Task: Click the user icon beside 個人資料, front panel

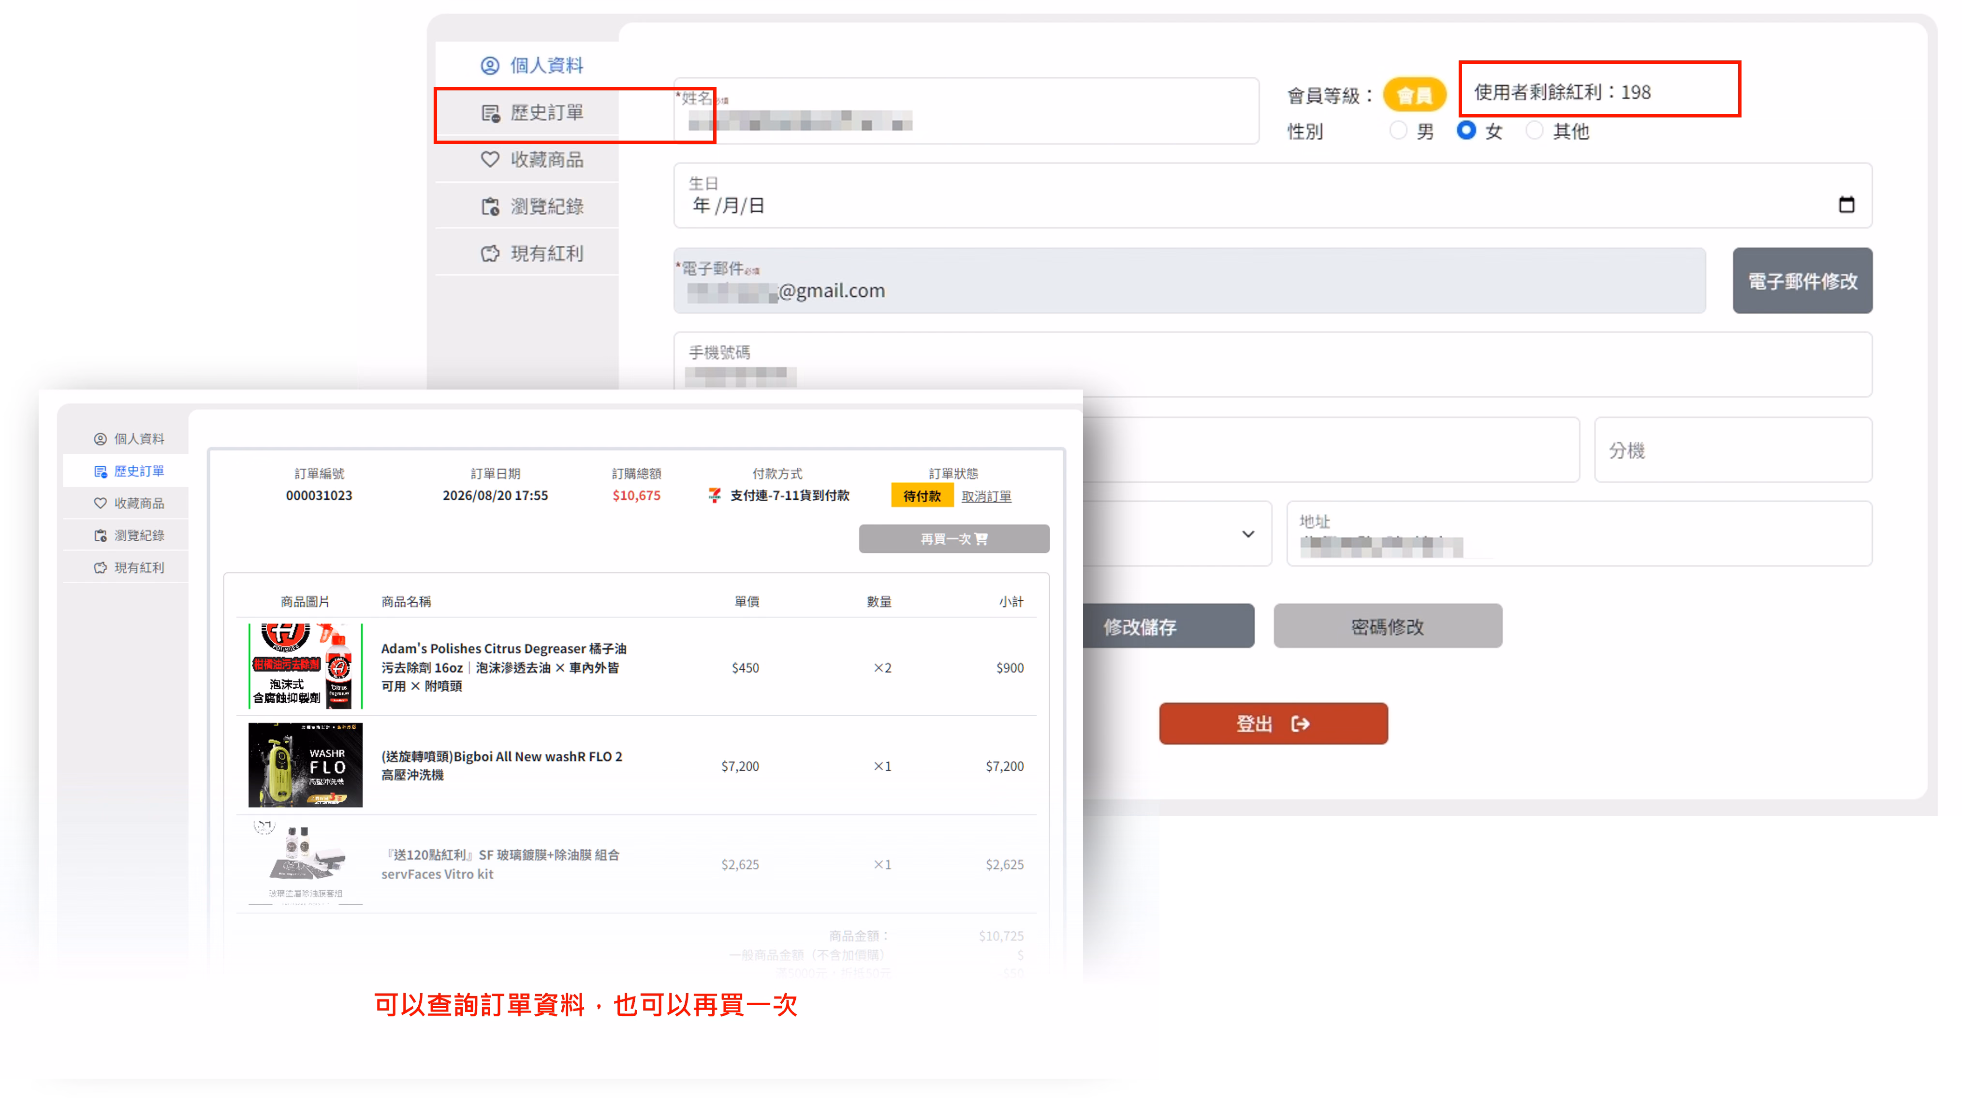Action: coord(100,439)
